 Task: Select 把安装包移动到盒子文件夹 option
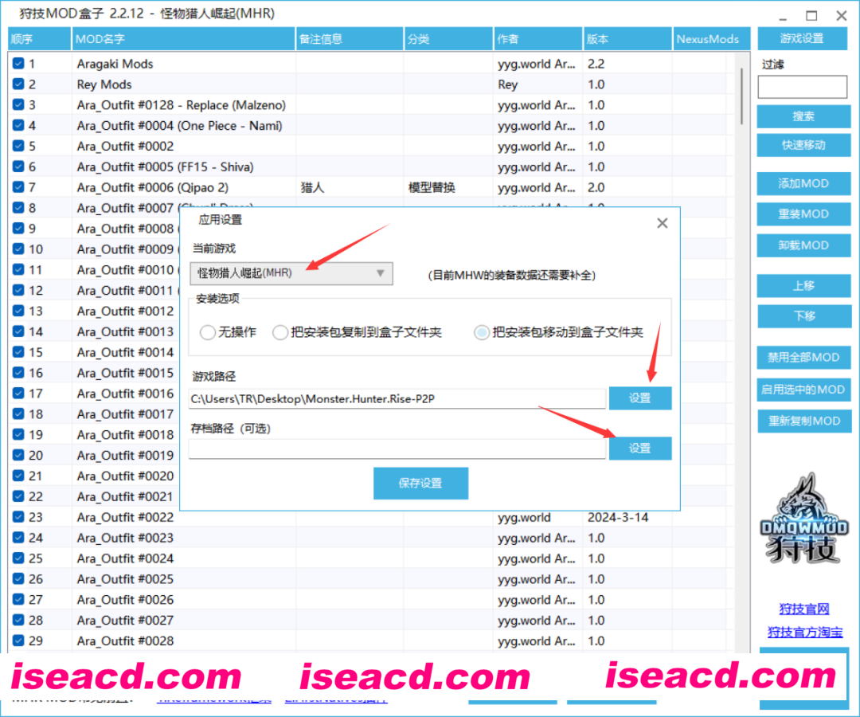tap(482, 332)
